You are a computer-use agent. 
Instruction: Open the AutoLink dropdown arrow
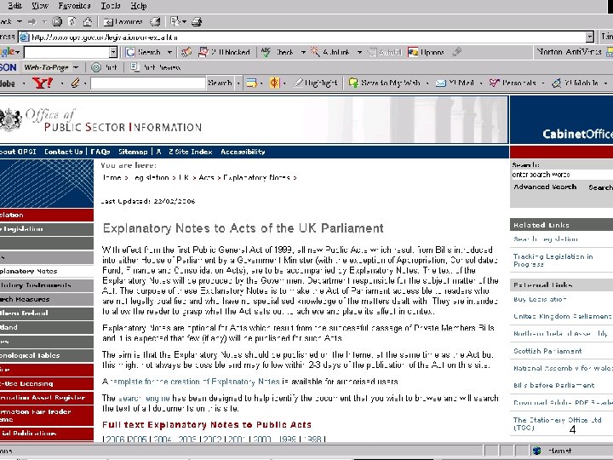coord(359,52)
